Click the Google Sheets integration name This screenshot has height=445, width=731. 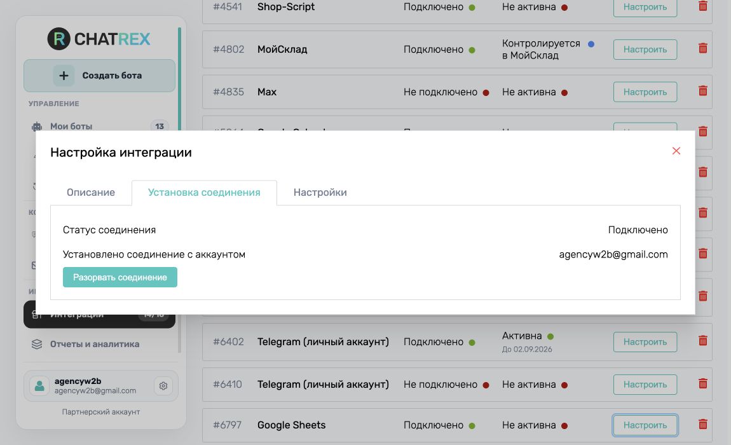click(291, 425)
